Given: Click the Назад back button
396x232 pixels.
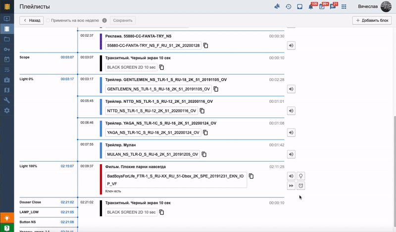Looking at the screenshot, I should point(32,20).
